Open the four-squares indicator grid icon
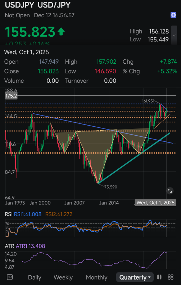This screenshot has width=181, height=285. point(171,277)
